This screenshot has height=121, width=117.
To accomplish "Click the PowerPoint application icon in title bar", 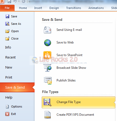I will click(x=2, y=2).
